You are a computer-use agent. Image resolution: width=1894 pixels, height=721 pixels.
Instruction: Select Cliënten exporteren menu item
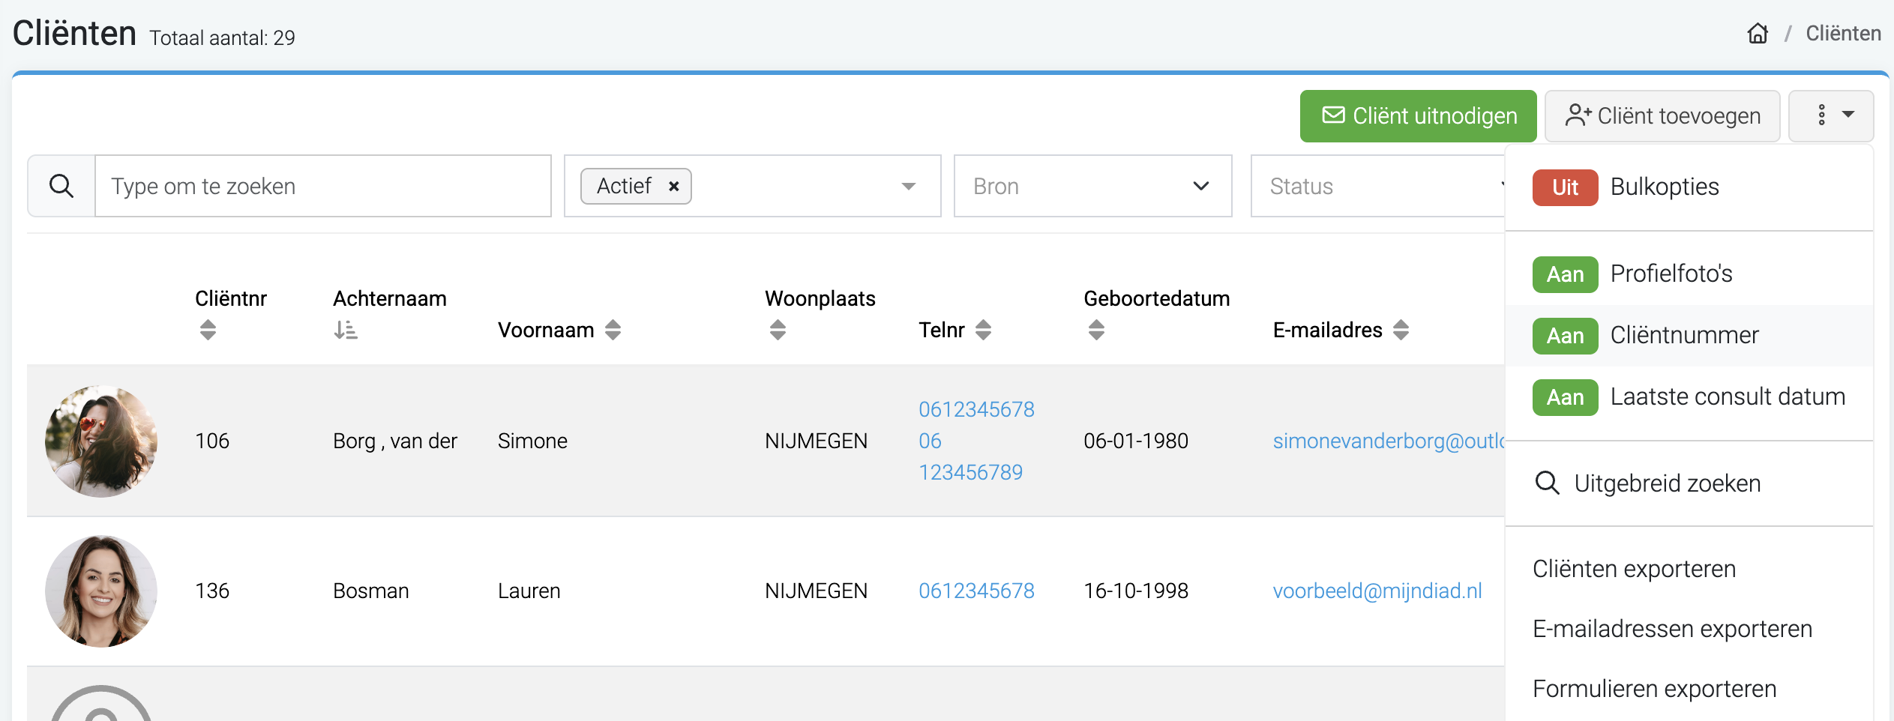coord(1634,569)
